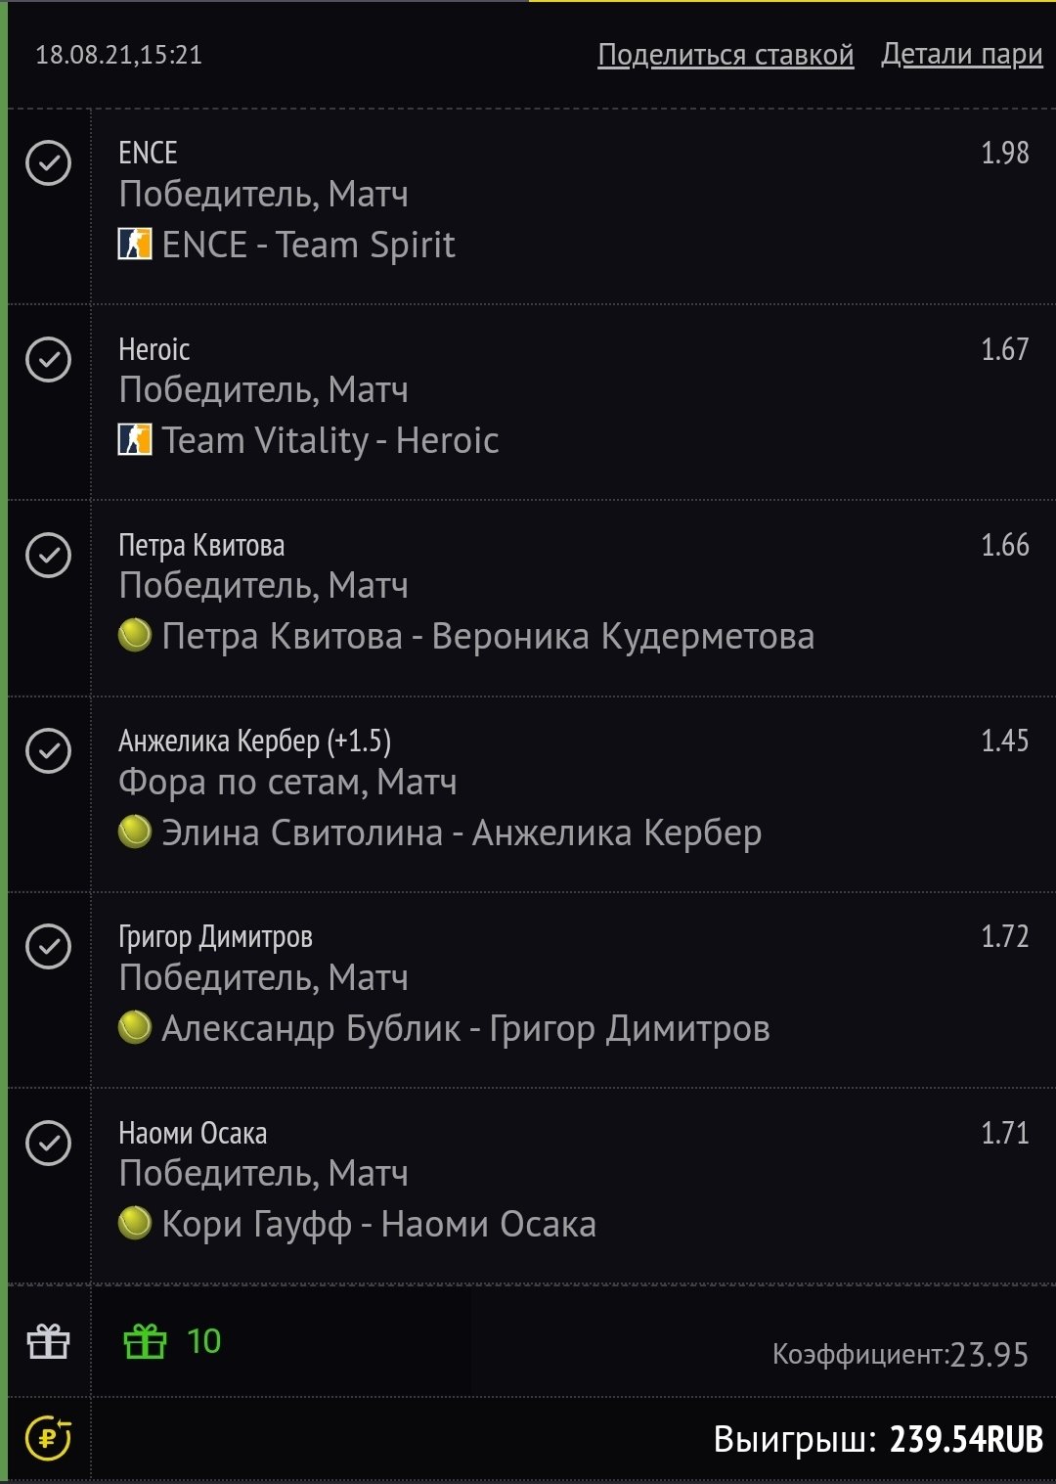1056x1484 pixels.
Task: Click the checkmark circle for the Heroic bet
Action: click(x=48, y=359)
